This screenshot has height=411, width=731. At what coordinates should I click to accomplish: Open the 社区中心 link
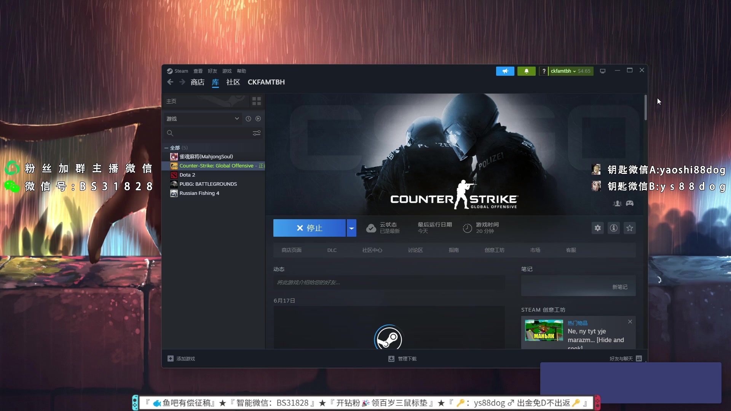pyautogui.click(x=372, y=250)
